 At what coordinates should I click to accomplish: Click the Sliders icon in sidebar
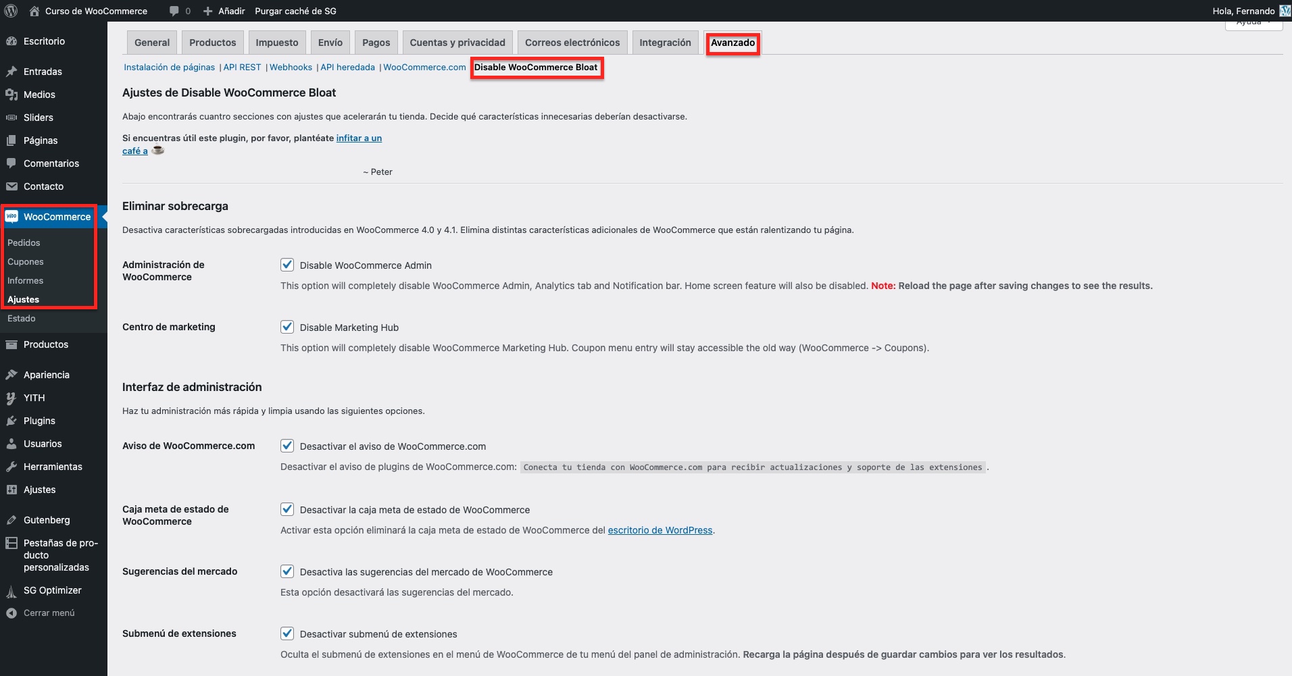point(11,118)
